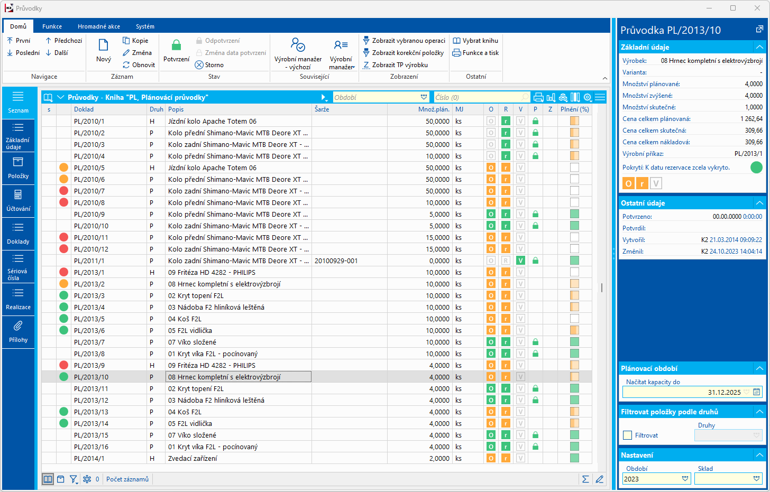
Task: Collapse the Základní údaje section
Action: tap(759, 47)
